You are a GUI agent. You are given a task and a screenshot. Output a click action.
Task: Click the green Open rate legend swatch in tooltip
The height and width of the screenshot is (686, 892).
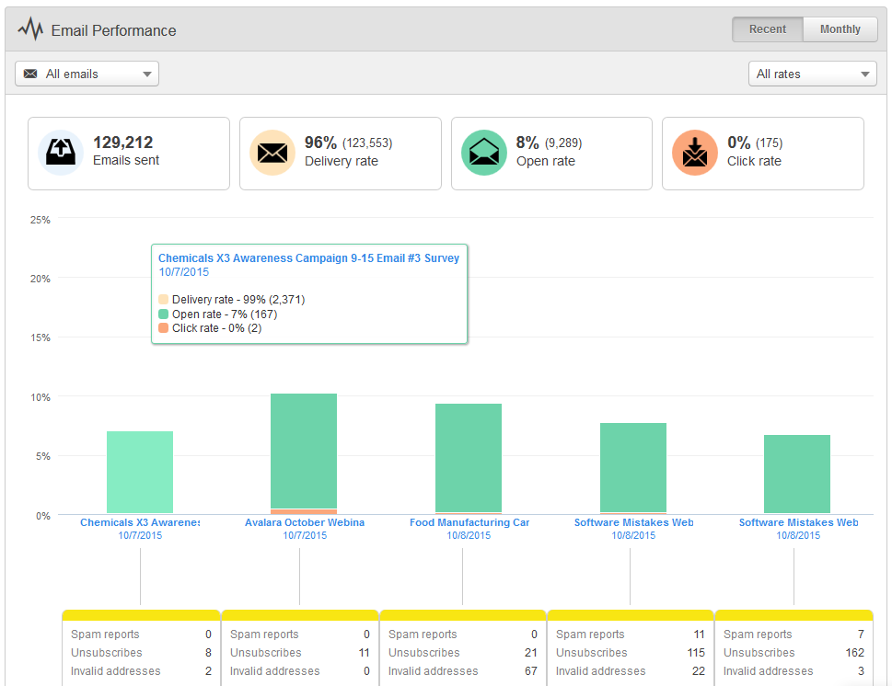click(x=162, y=312)
